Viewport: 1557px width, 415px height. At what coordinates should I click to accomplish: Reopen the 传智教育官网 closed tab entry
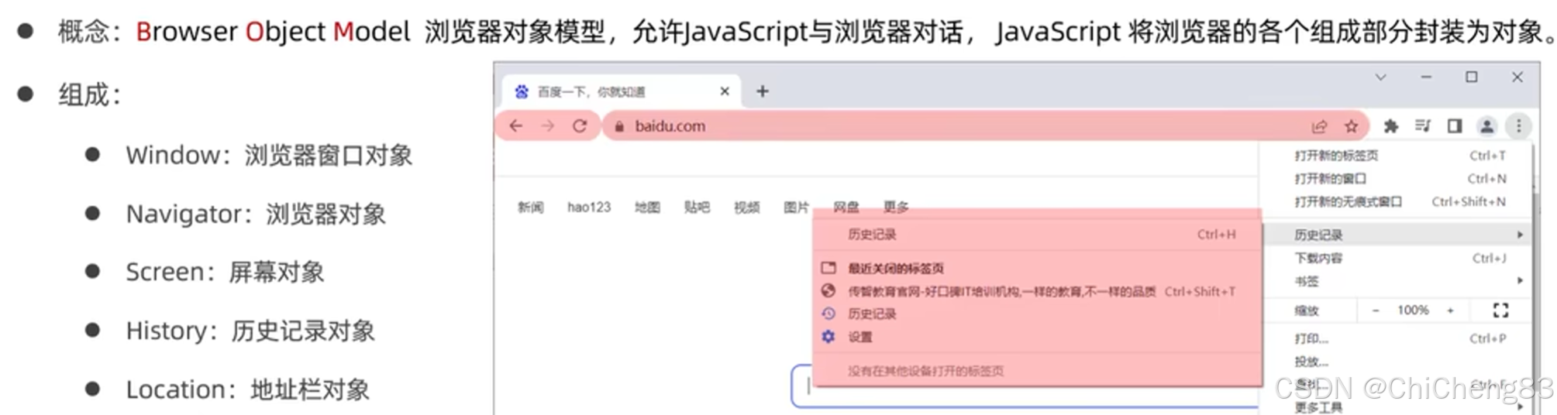[x=1039, y=291]
